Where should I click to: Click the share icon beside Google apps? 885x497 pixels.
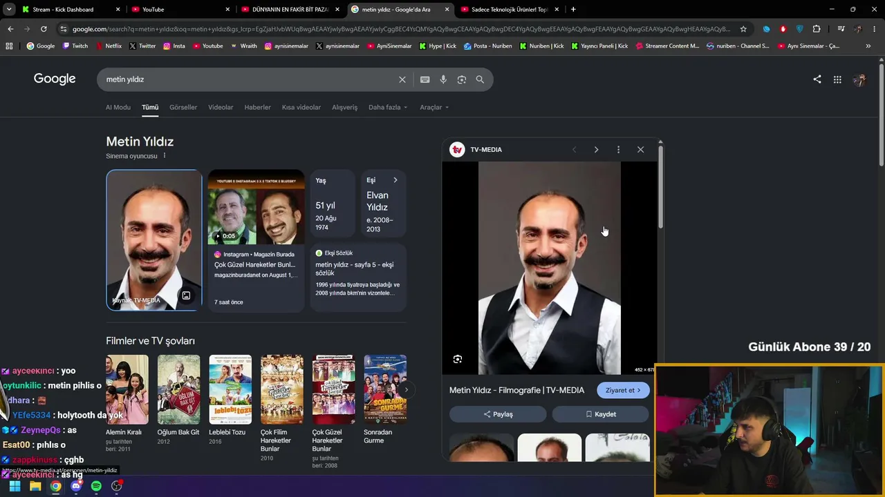click(x=817, y=79)
